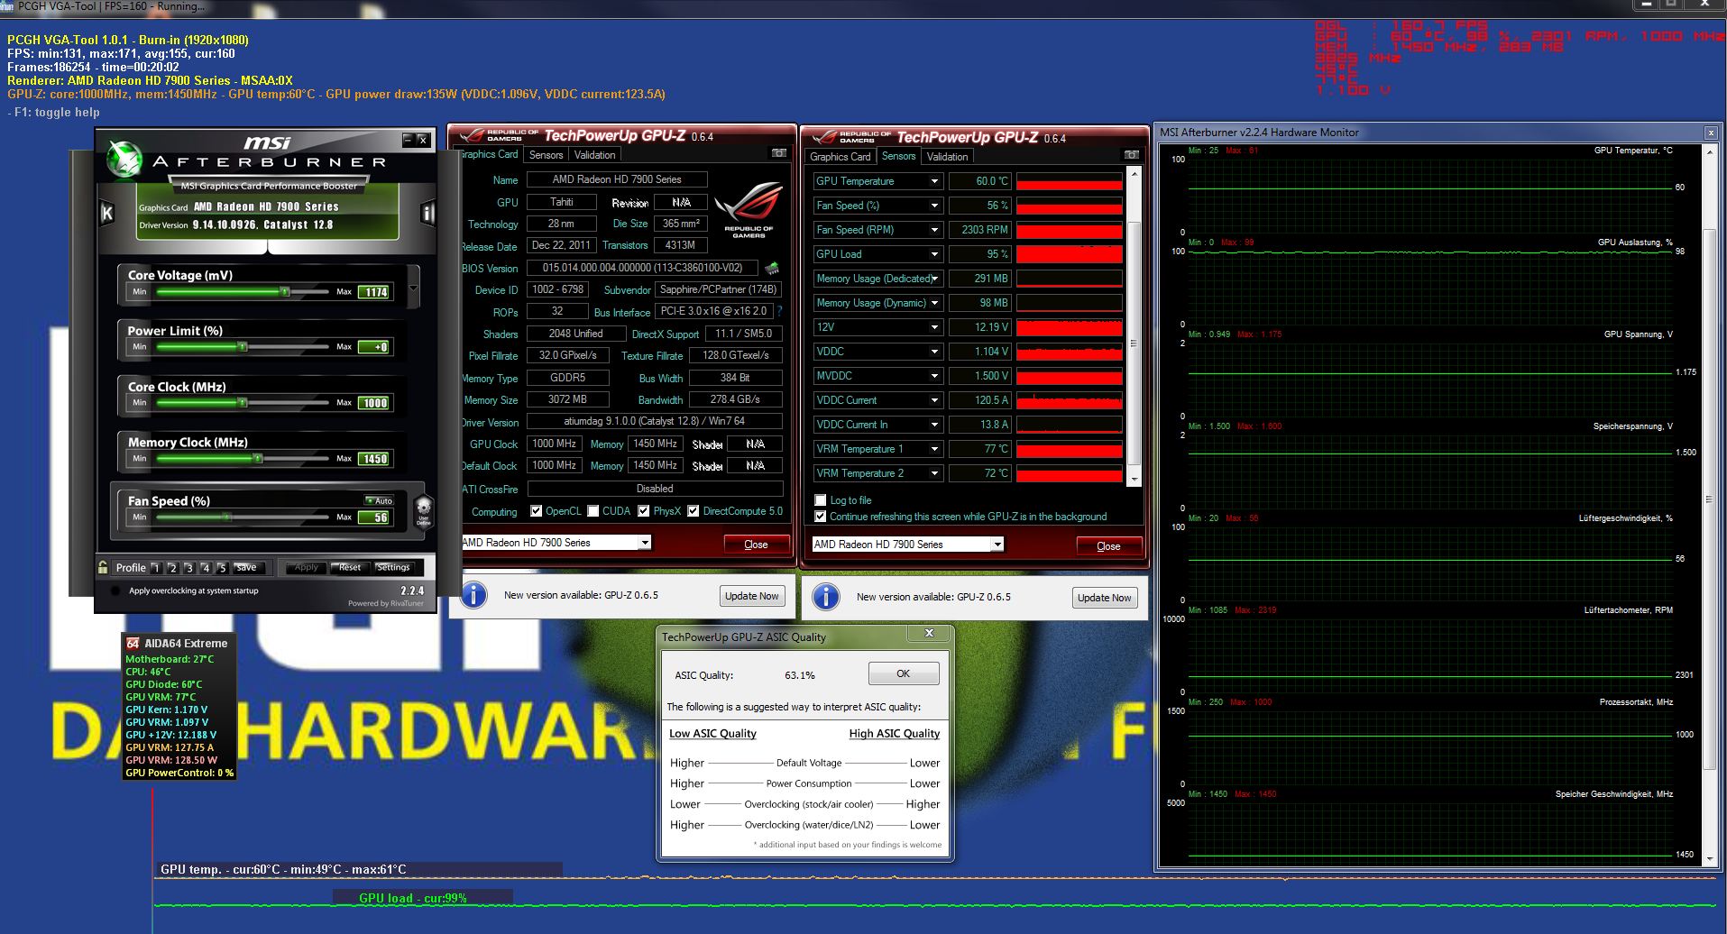Select Afterburner profile slot 1
This screenshot has height=934, width=1727.
156,568
